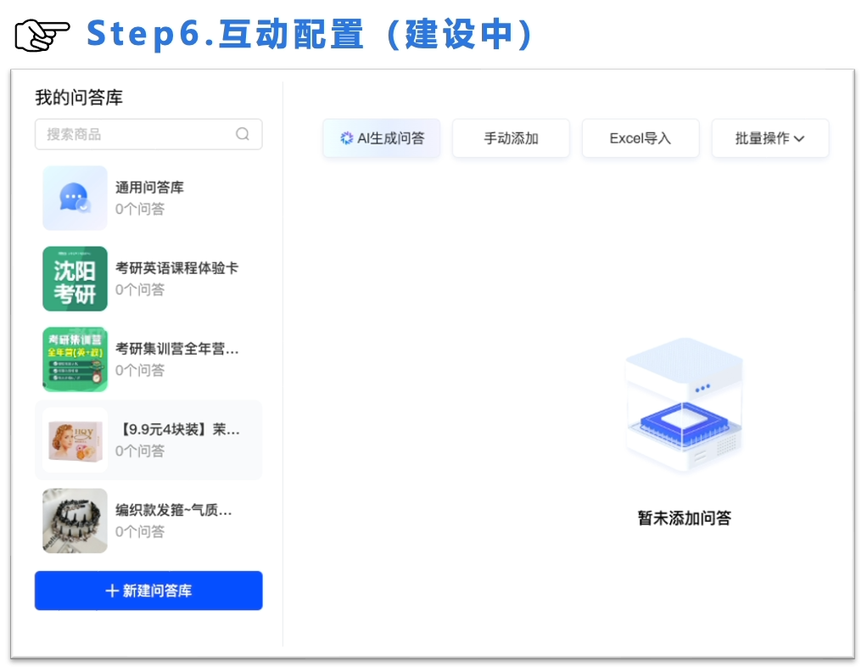Open the 【9.9元4块装】茉 product thumbnail
The width and height of the screenshot is (867, 672).
pyautogui.click(x=75, y=440)
